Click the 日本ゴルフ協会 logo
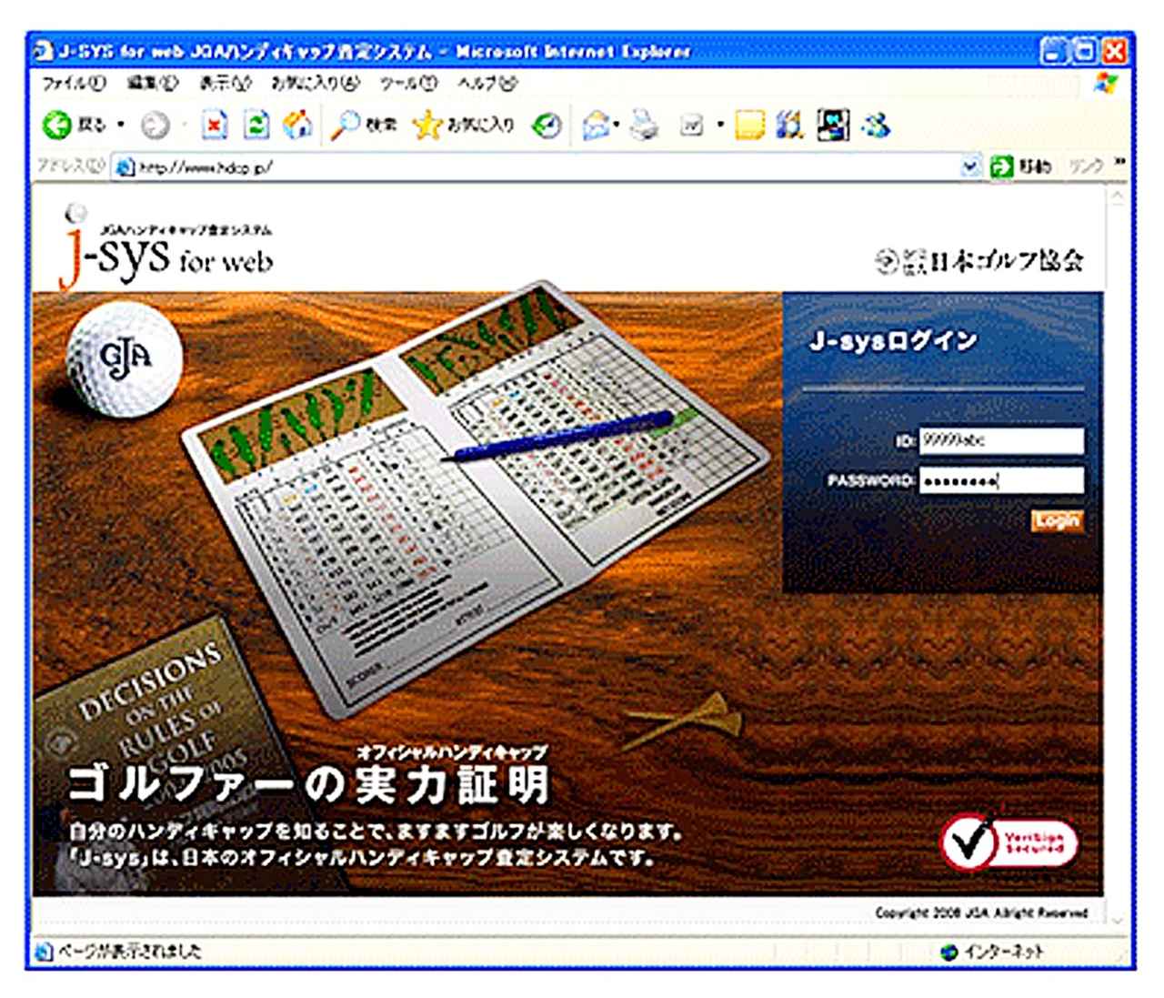Screen dimensions: 1164x998 click(x=979, y=261)
